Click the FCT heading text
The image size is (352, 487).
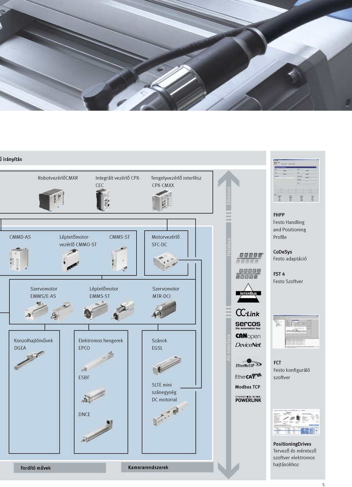pos(277,363)
